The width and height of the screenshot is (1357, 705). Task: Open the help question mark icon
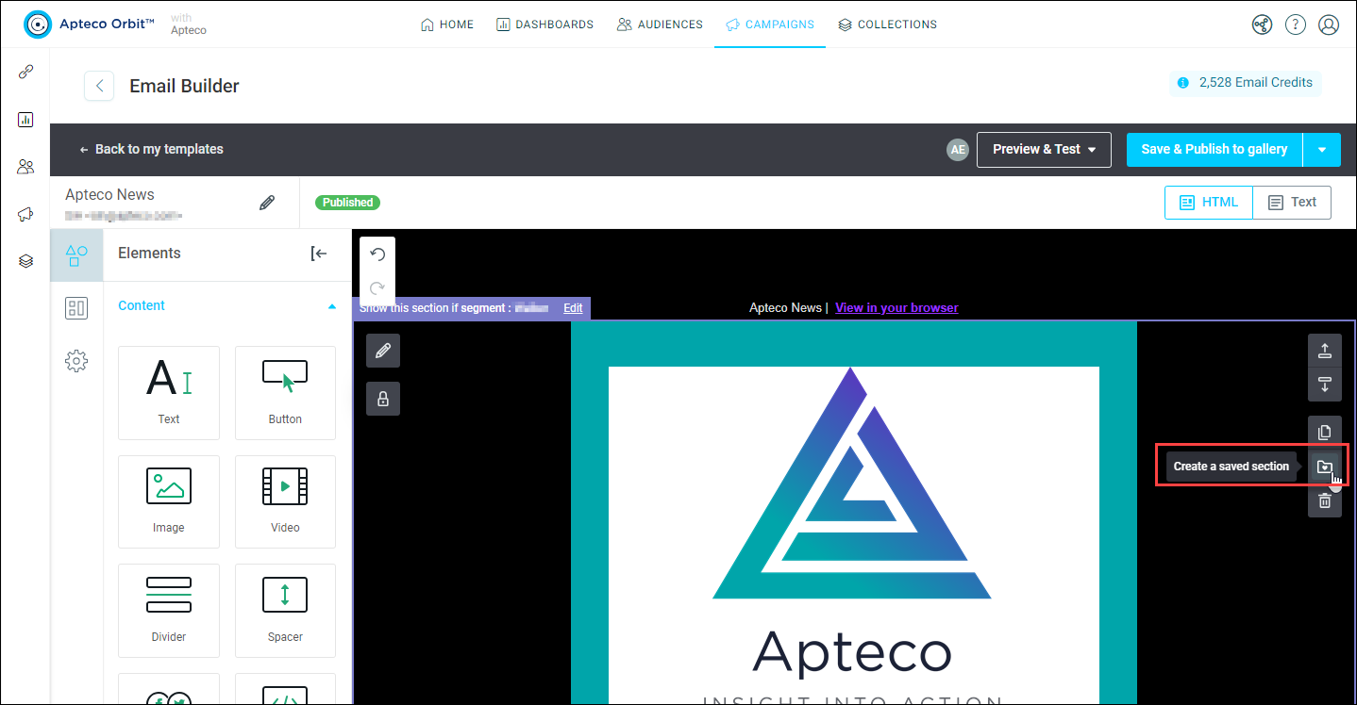point(1296,25)
